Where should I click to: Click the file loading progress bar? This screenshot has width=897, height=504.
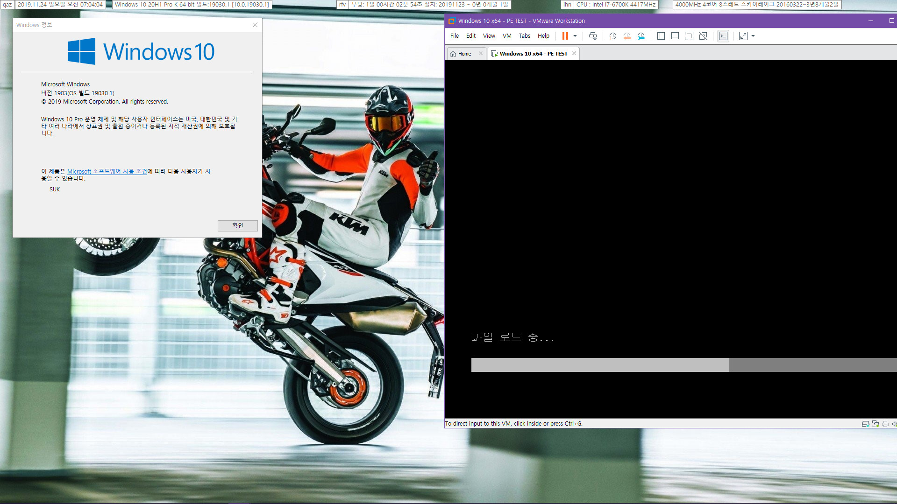(684, 365)
